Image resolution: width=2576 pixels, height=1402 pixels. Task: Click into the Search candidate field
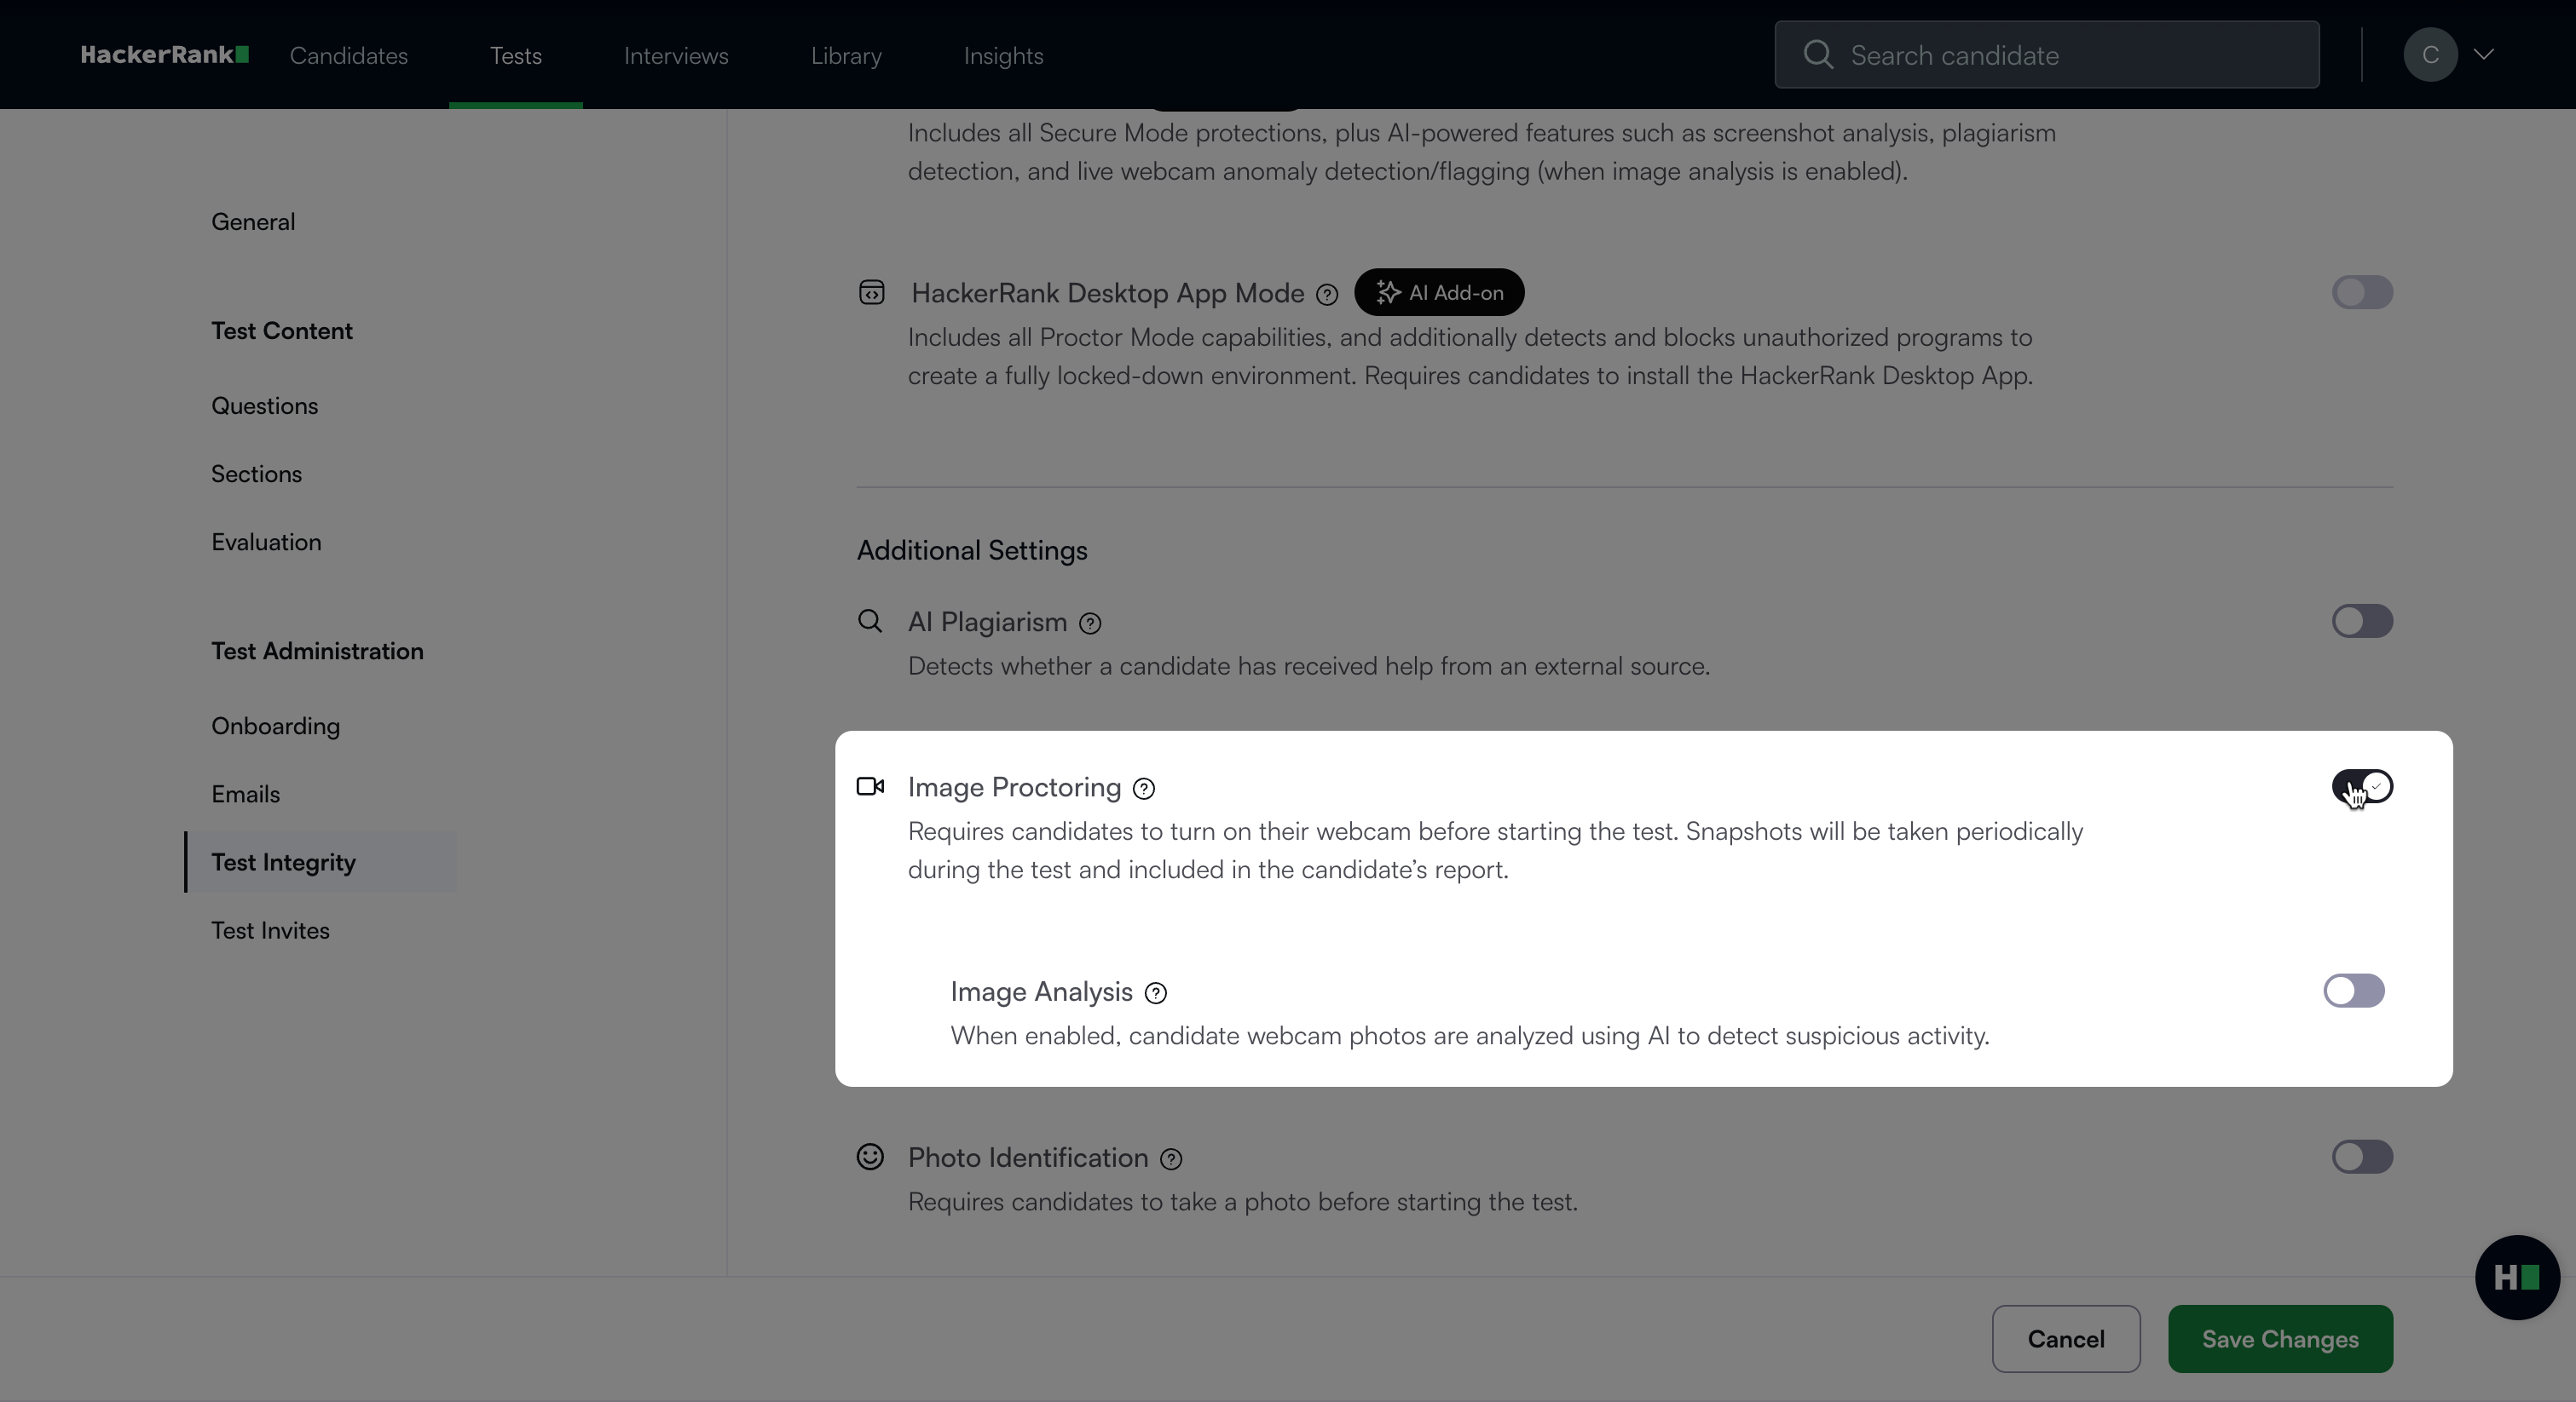2047,55
